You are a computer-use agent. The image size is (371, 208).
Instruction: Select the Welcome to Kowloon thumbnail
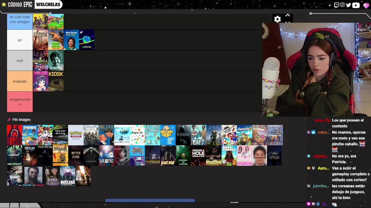pyautogui.click(x=183, y=155)
